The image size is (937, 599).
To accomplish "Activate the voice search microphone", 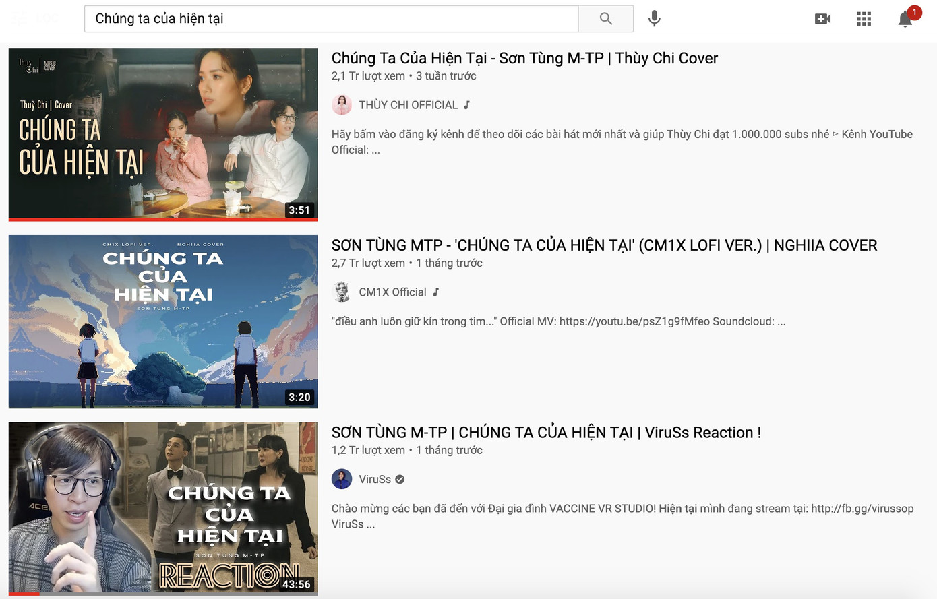I will [x=653, y=18].
